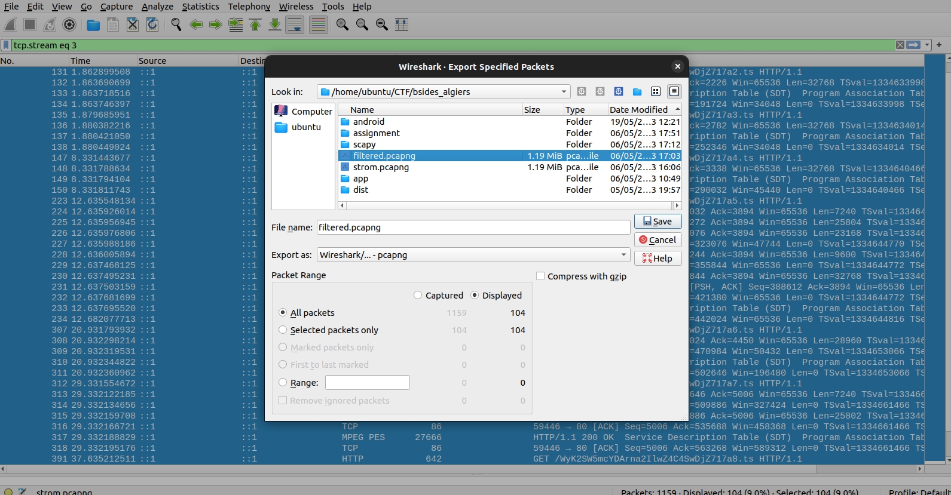Click Forward navigation icon in file dialog
The height and width of the screenshot is (495, 951).
pos(600,91)
